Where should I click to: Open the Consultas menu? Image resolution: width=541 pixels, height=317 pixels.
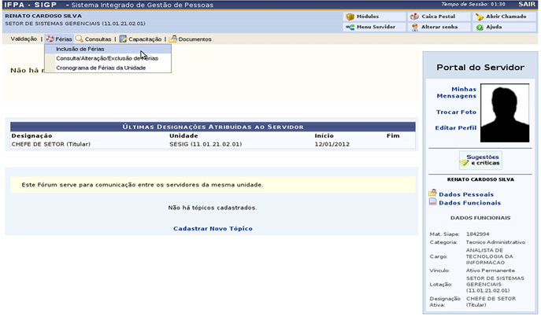click(98, 39)
